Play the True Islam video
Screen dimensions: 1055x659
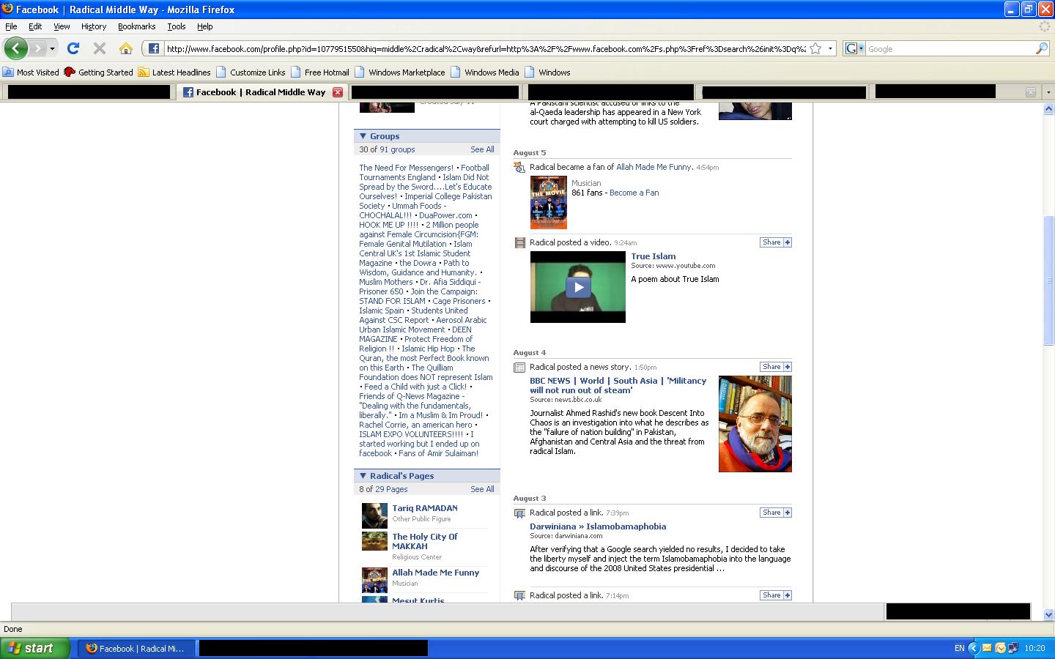pos(578,287)
